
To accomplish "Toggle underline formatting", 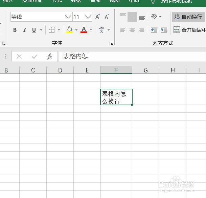I will [x=34, y=30].
